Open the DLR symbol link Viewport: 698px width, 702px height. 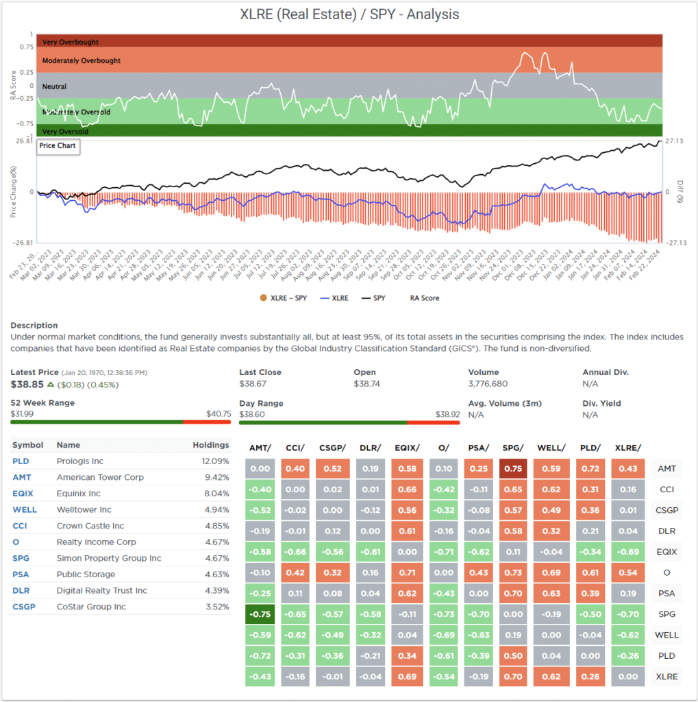(21, 590)
